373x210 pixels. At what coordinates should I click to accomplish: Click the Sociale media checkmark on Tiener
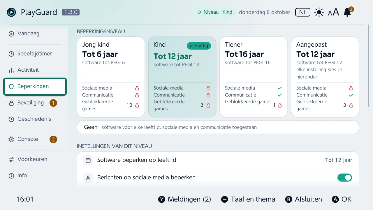pos(280,88)
